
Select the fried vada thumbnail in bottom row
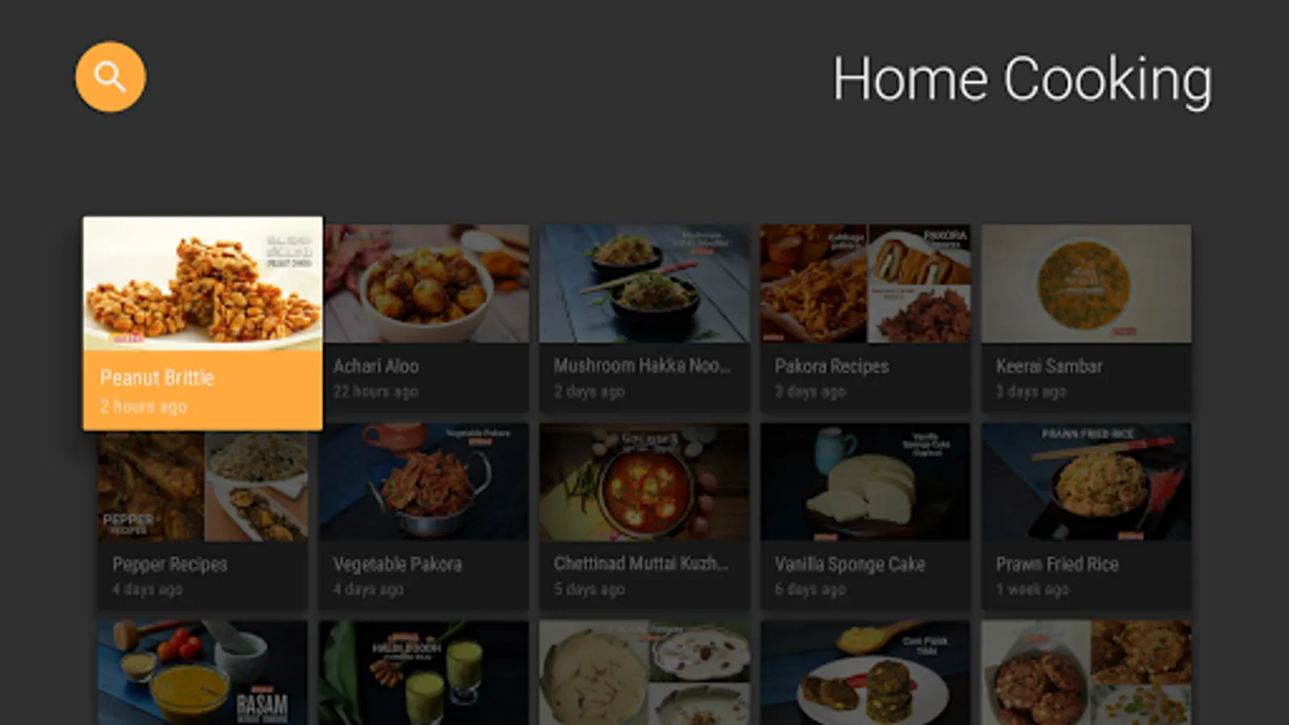coord(1086,673)
